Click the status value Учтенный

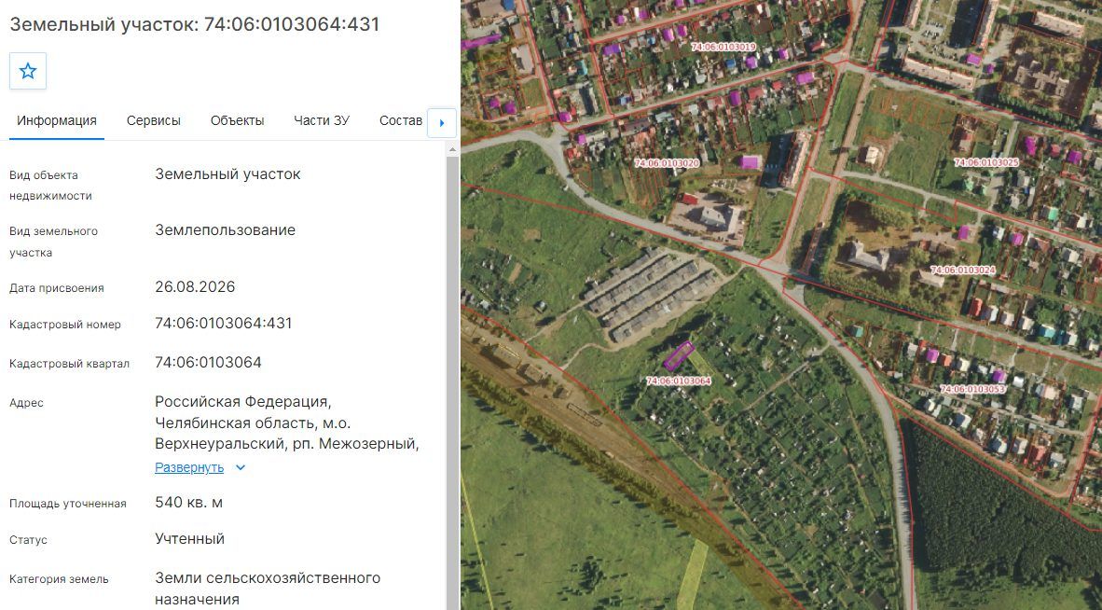click(190, 539)
